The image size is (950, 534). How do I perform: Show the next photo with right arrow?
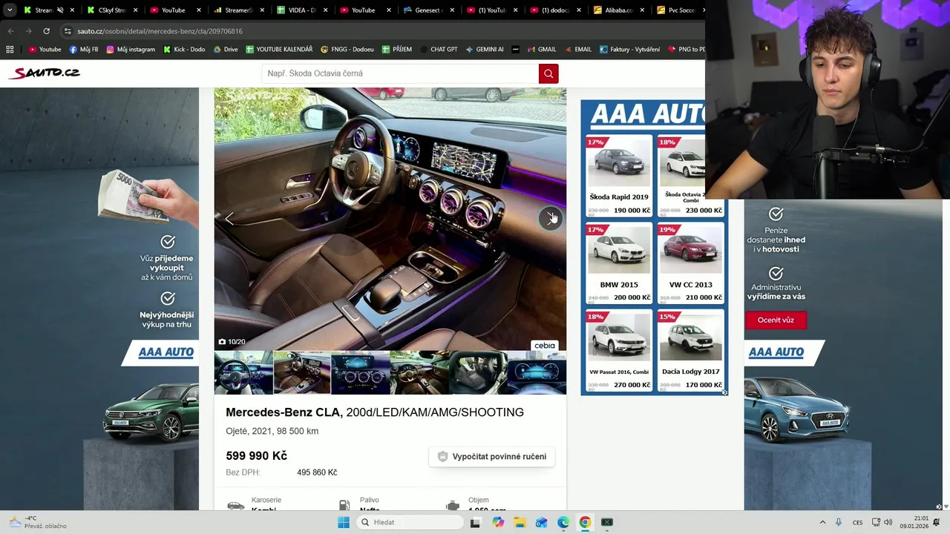(x=551, y=218)
